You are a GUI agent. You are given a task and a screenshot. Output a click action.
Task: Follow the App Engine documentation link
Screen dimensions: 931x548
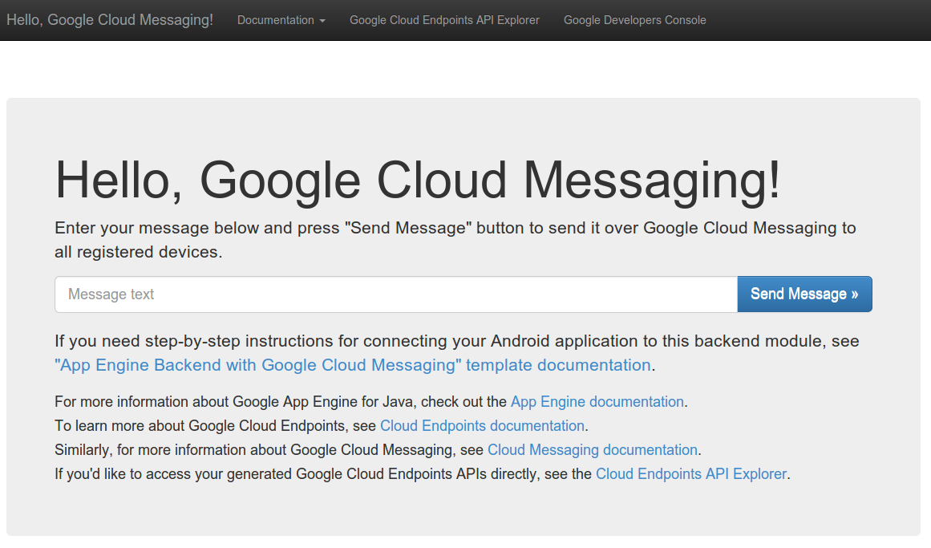tap(597, 402)
